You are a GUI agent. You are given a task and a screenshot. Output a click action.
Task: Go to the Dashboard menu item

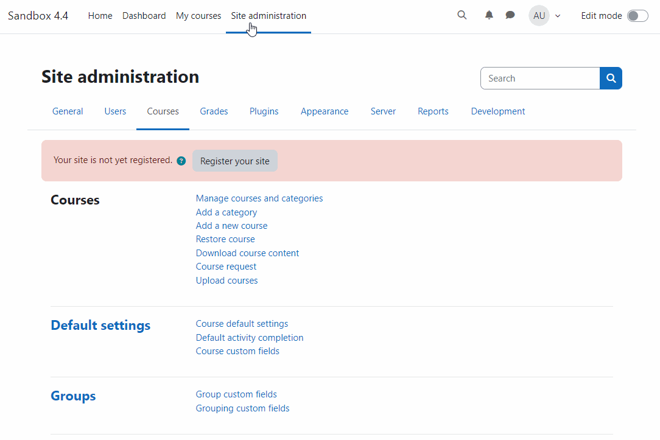coord(144,16)
